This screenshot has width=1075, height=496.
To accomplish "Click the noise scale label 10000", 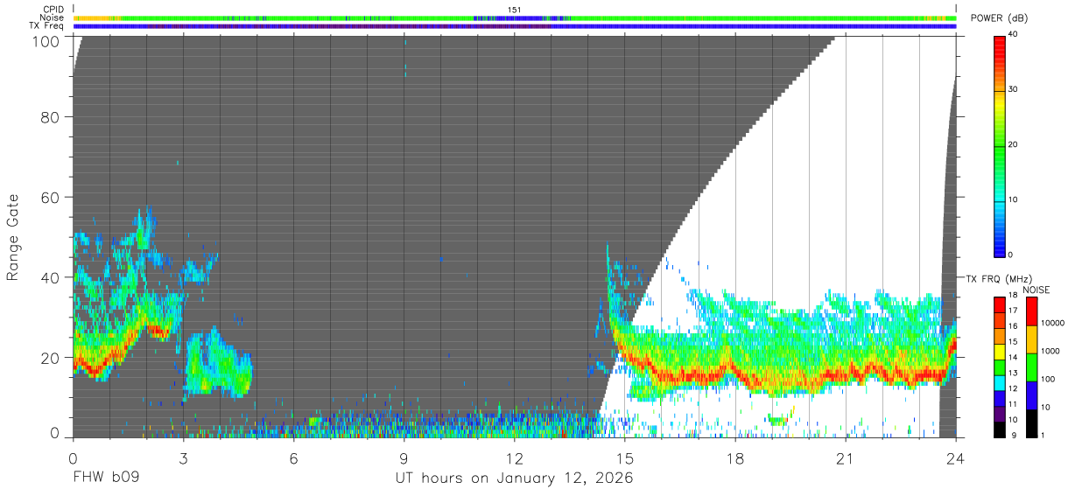I will pos(1052,324).
